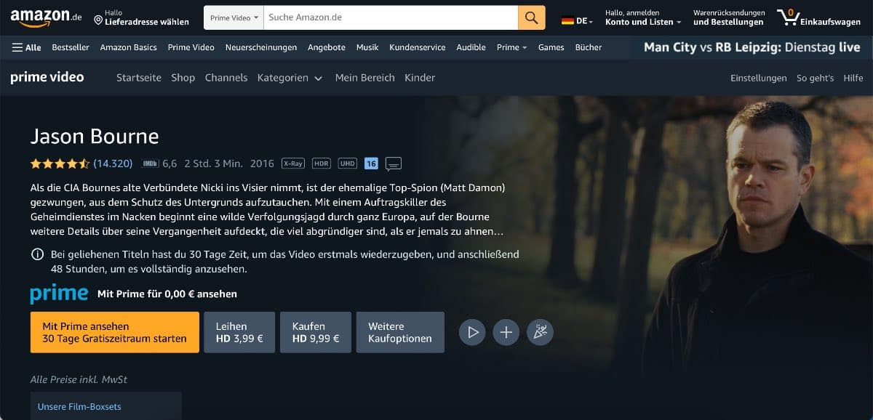Click Hilfe link
Viewport: 873px width, 420px height.
point(853,78)
